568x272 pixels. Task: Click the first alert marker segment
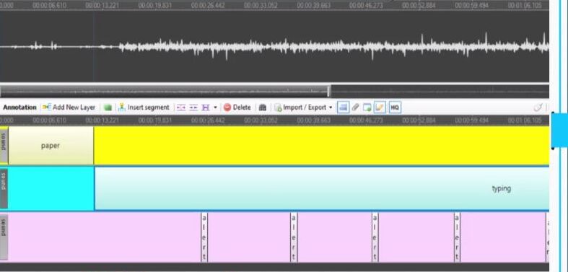204,237
